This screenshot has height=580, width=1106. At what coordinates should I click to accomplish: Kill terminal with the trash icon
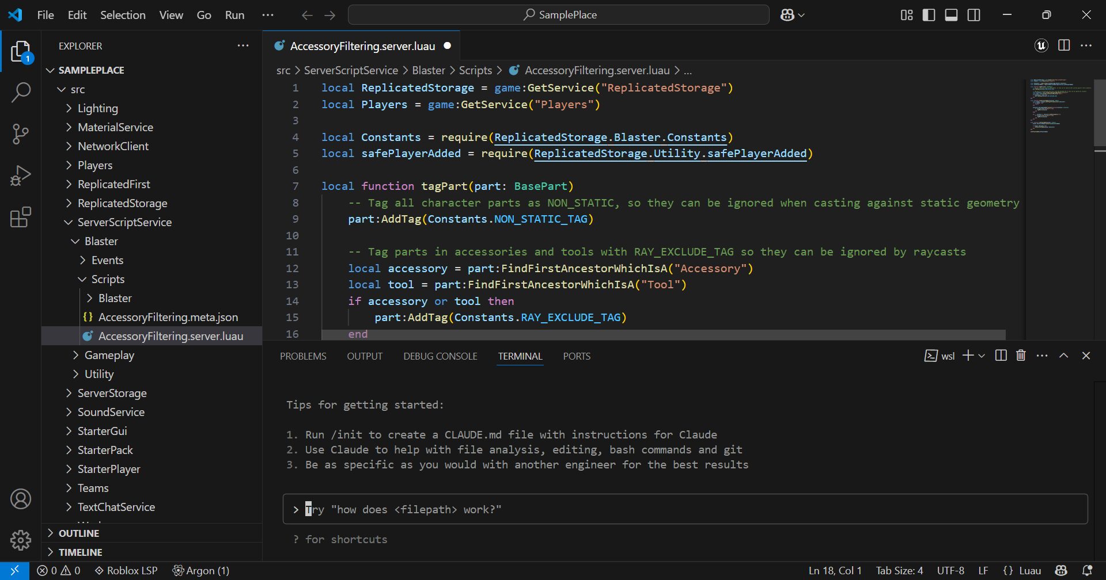[1021, 356]
